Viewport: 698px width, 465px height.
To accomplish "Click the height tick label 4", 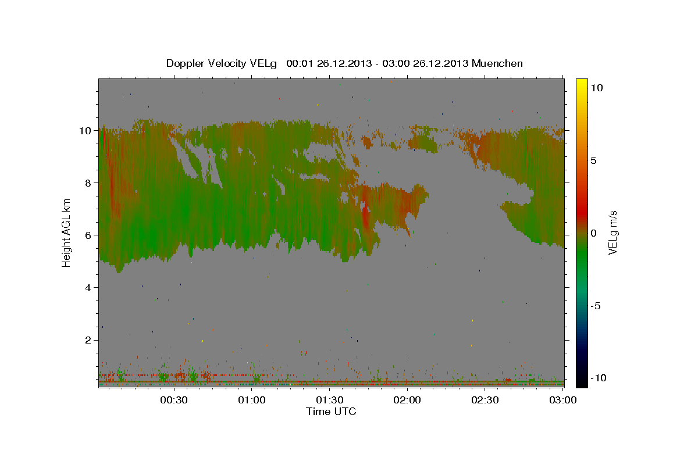I will point(88,288).
